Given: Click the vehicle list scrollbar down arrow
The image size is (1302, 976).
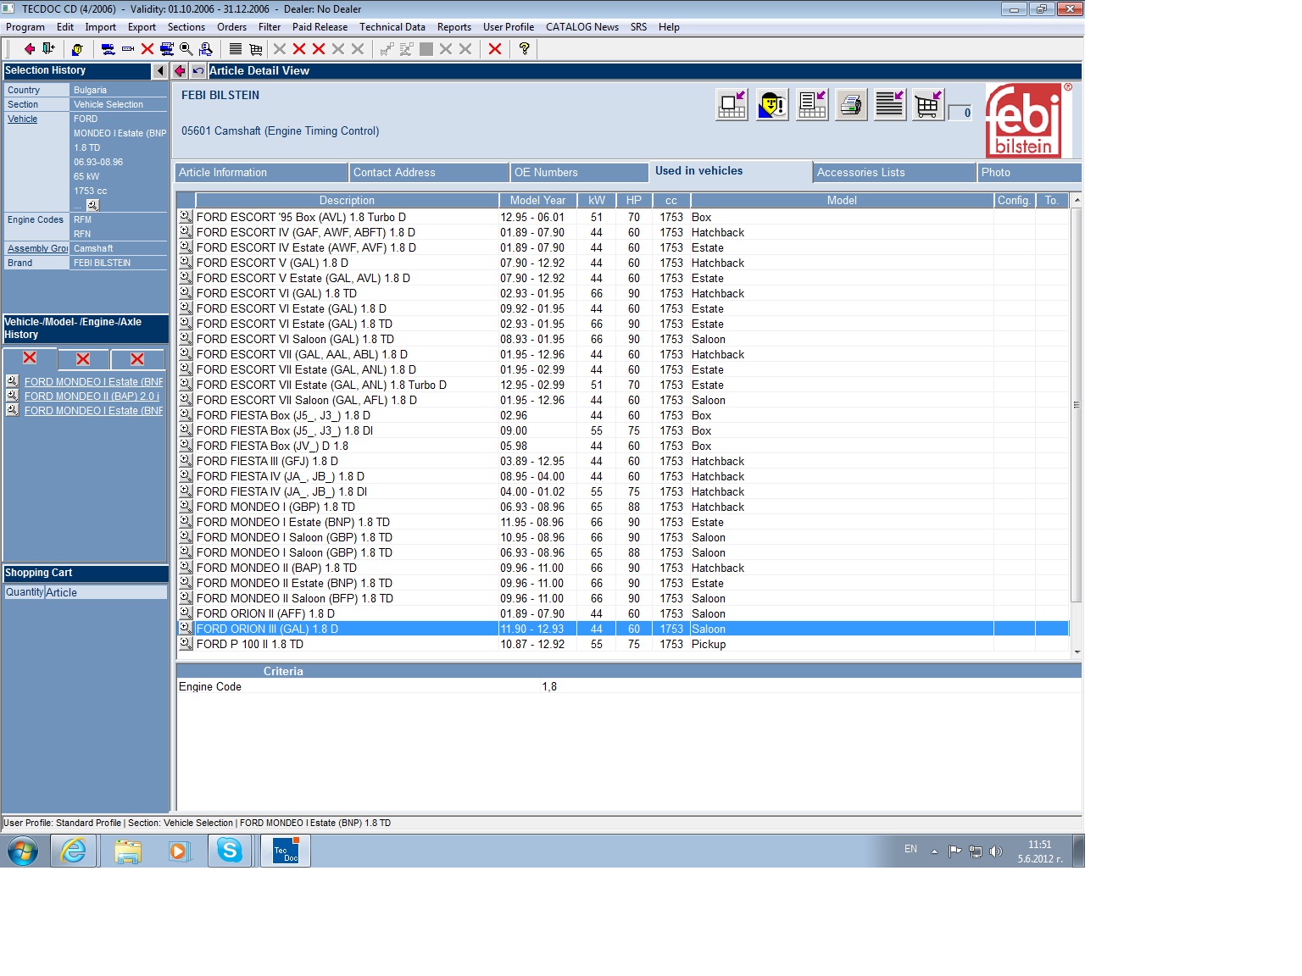Looking at the screenshot, I should point(1077,652).
